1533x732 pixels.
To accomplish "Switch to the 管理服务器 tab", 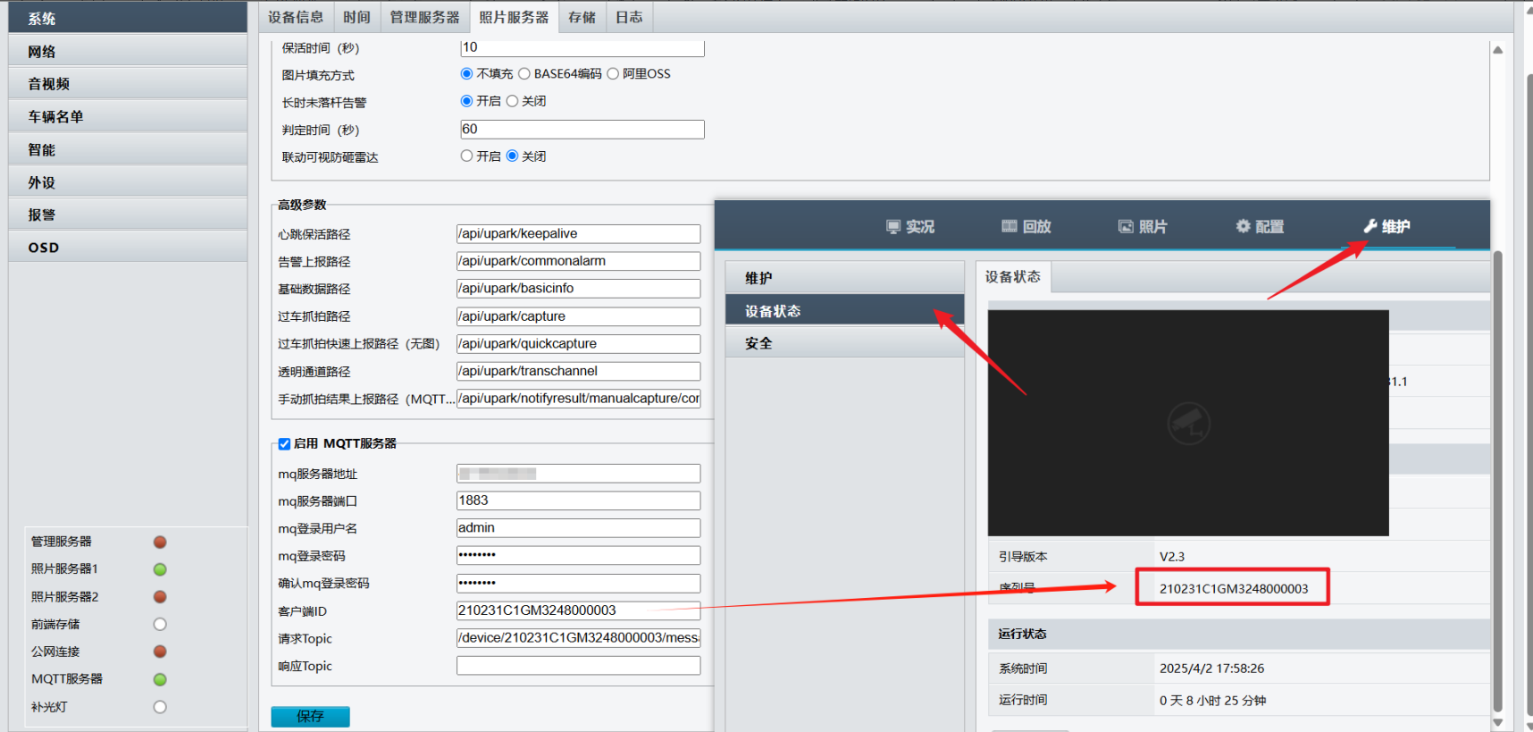I will coord(424,17).
